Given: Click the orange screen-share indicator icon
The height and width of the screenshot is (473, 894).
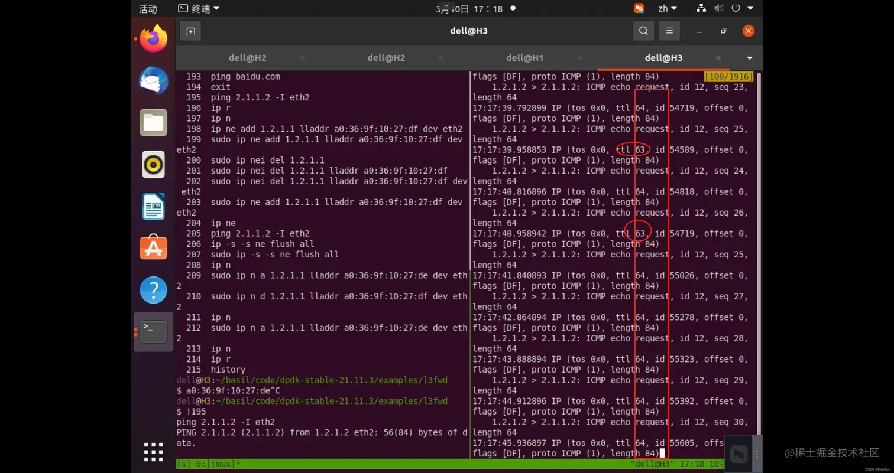Looking at the screenshot, I should point(639,8).
